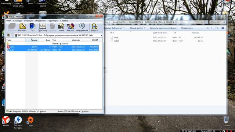Select the Файл "TOC" row in WinRAR
Image resolution: width=235 pixels, height=132 pixels.
pyautogui.click(x=52, y=47)
